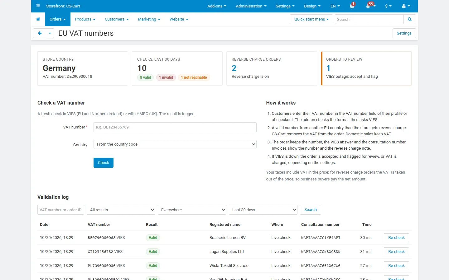Open the Marketing menu
Image resolution: width=449 pixels, height=280 pixels.
149,19
